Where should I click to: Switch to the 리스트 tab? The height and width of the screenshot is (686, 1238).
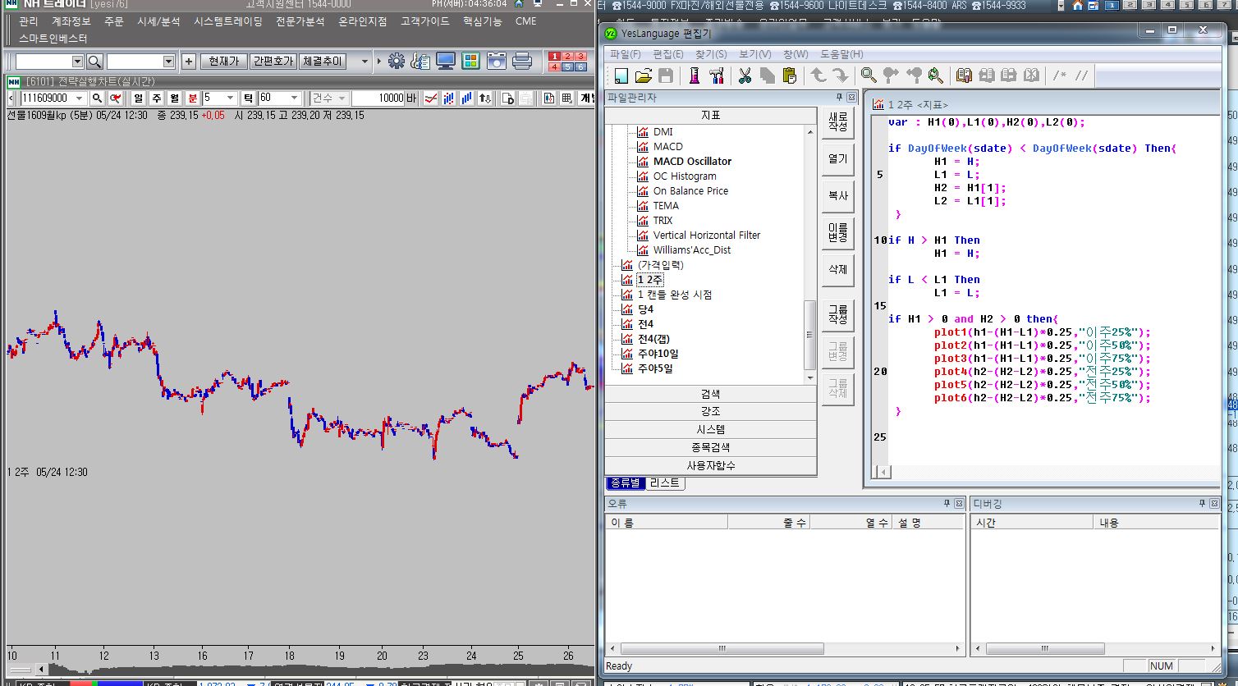[664, 483]
